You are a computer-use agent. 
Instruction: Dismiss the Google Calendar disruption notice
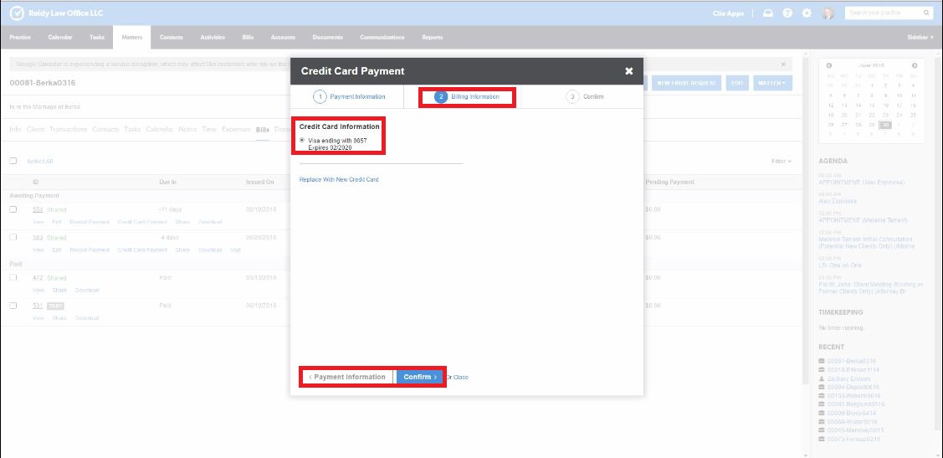(783, 64)
